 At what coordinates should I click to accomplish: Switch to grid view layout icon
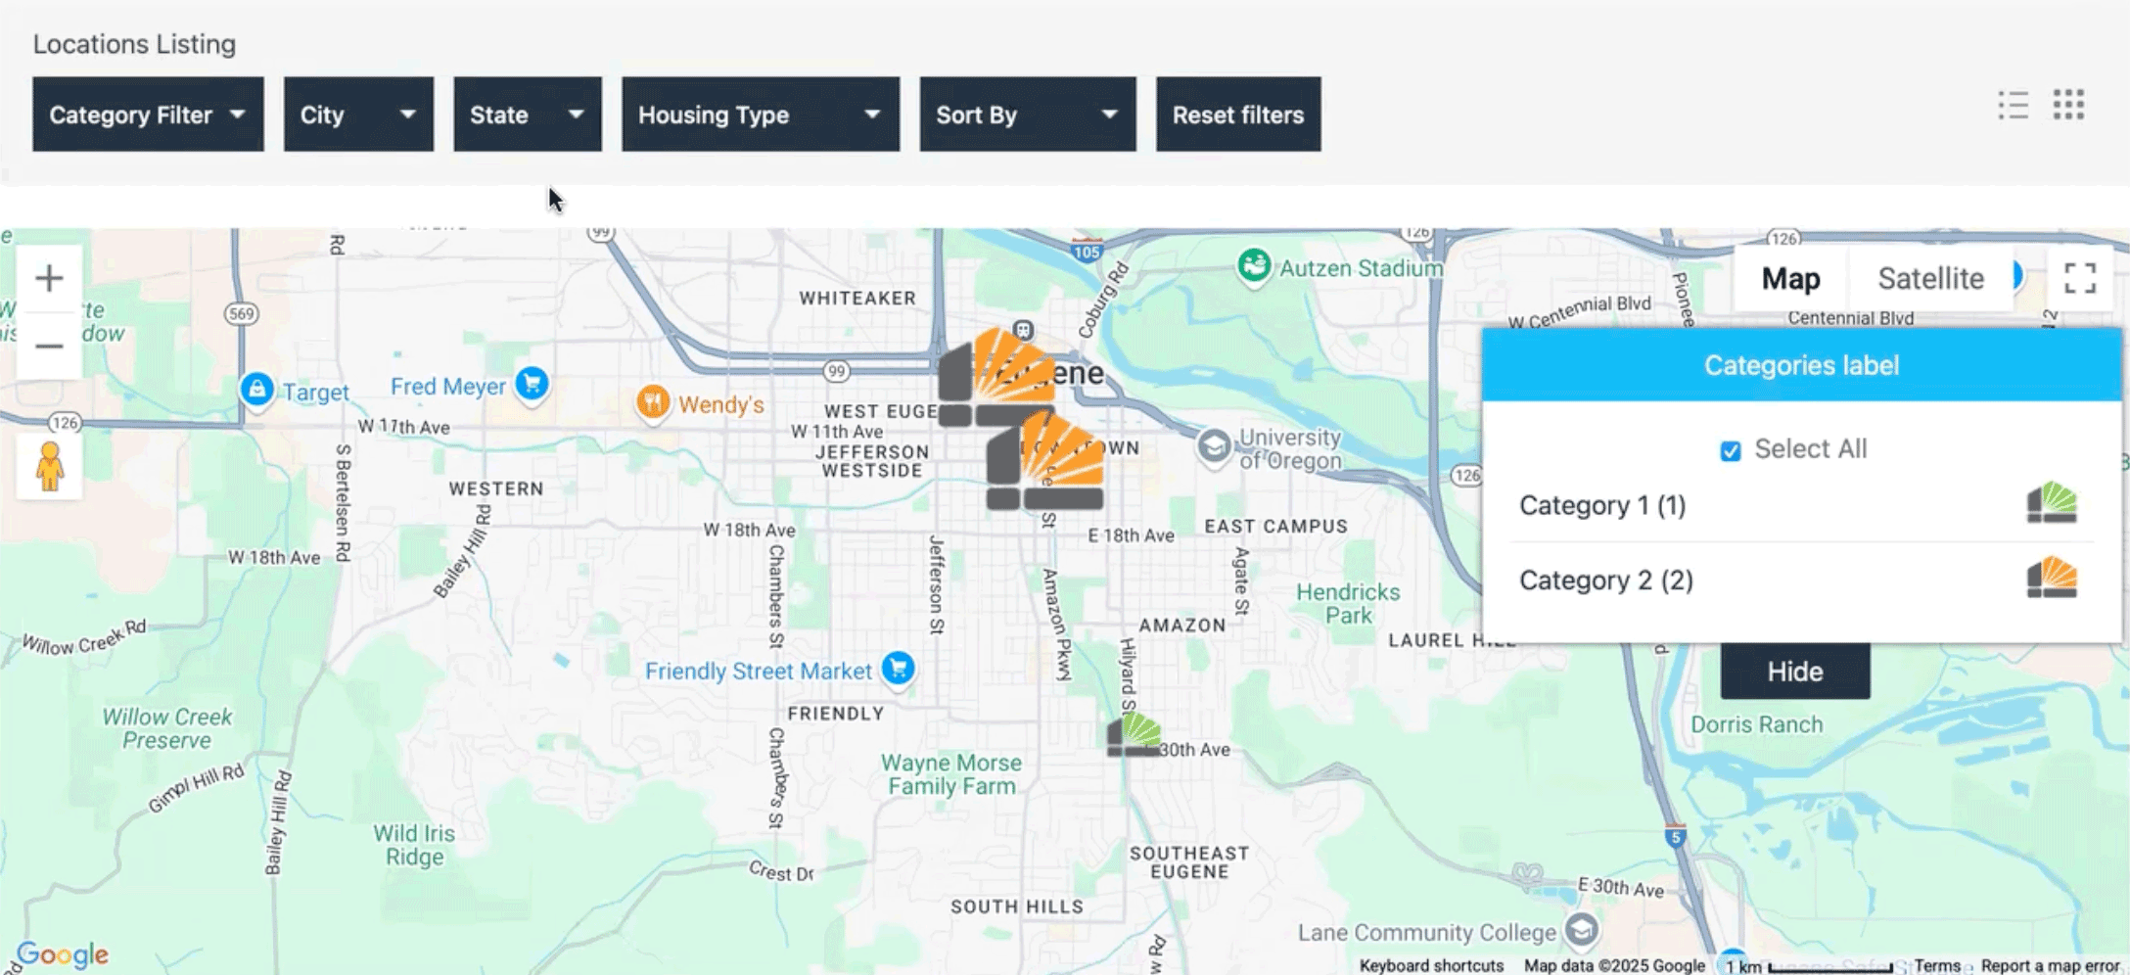click(x=2068, y=105)
